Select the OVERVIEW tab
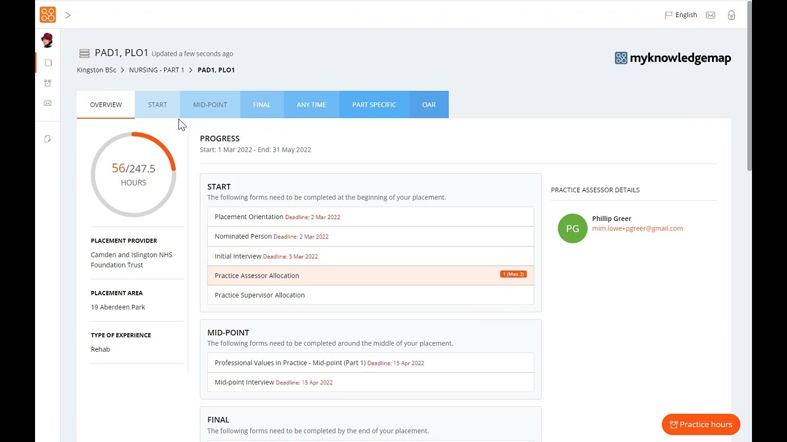787x442 pixels. (x=106, y=104)
